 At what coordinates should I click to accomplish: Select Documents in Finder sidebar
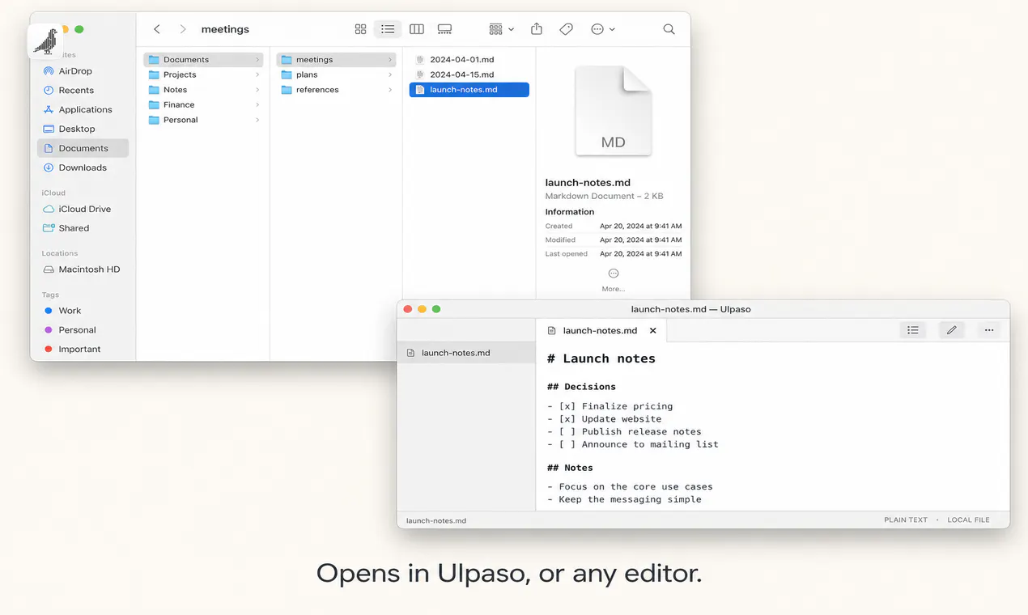coord(83,149)
